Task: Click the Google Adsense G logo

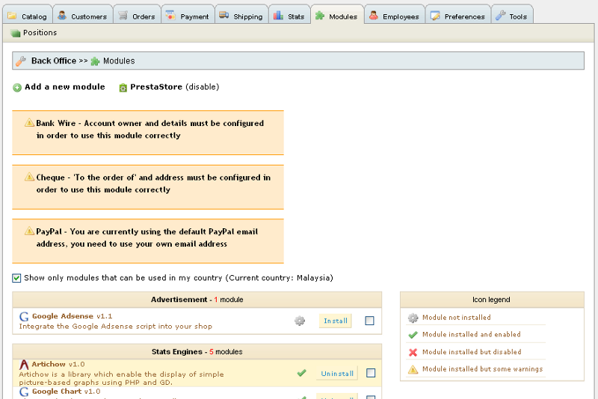Action: coord(24,316)
